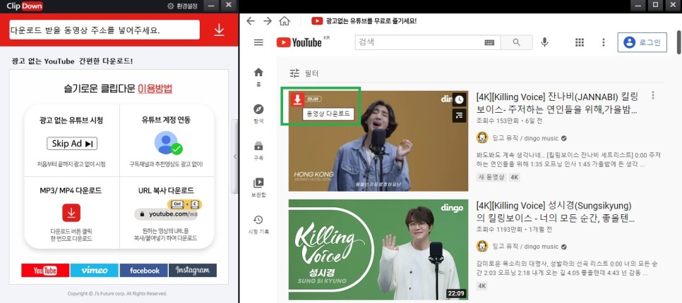Viewport: 682px width, 303px height.
Task: Start voice search with microphone
Action: tap(544, 42)
